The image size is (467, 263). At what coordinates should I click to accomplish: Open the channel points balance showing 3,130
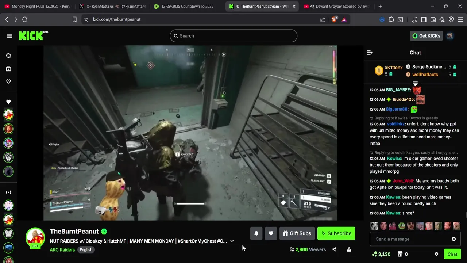[x=381, y=254]
